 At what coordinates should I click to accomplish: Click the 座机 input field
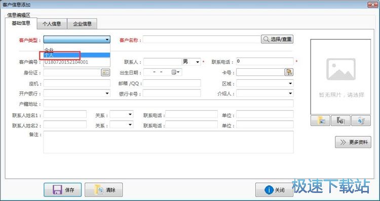point(77,83)
